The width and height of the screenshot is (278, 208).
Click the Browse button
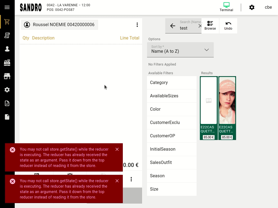(210, 26)
